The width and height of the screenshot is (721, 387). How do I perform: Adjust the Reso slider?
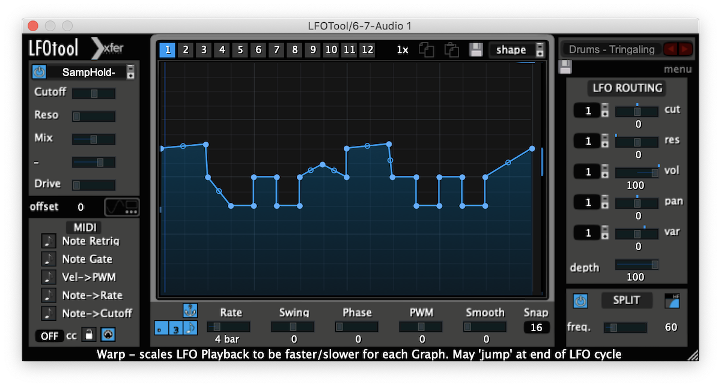coord(94,116)
